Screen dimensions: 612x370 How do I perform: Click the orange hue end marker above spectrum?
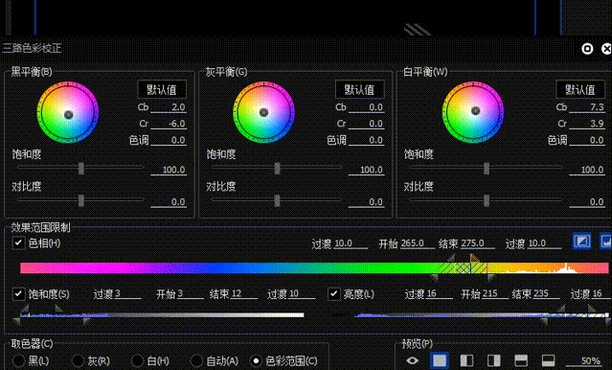475,258
